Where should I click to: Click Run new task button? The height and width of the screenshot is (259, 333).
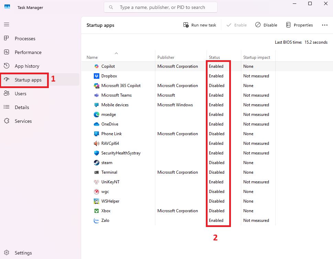coord(200,25)
